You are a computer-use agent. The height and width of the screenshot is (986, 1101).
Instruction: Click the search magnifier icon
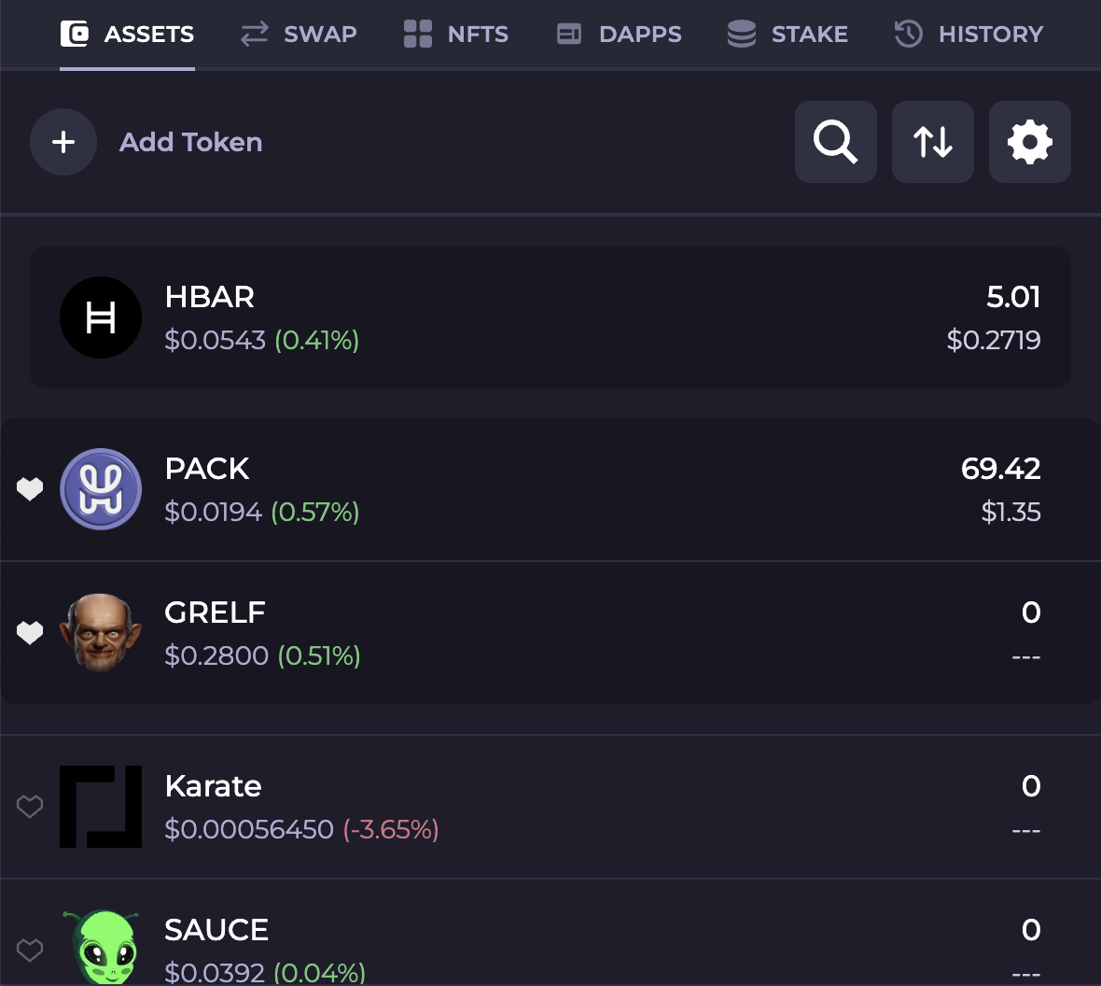[835, 142]
